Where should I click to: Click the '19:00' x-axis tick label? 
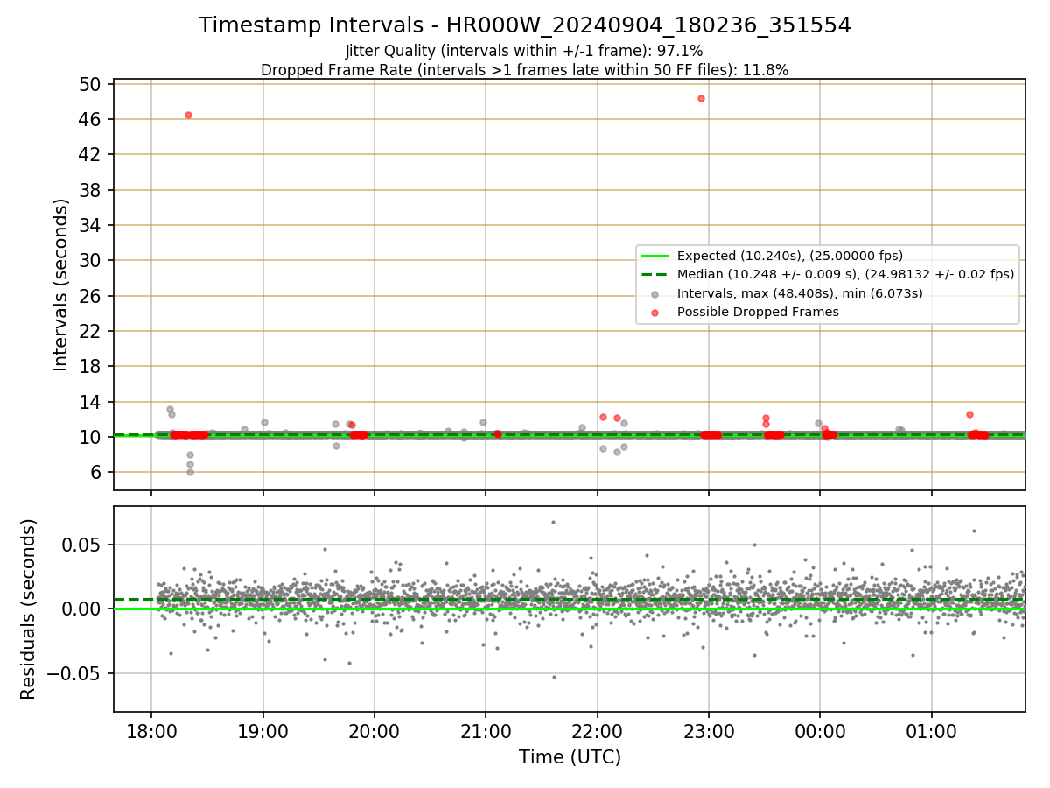point(263,730)
